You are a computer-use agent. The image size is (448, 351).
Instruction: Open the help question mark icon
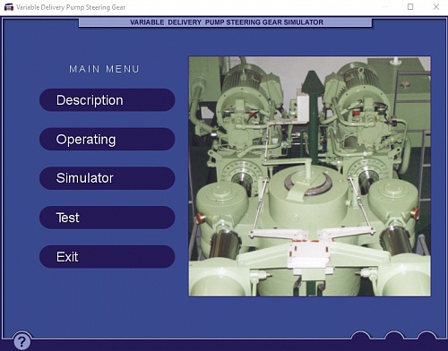[22, 341]
